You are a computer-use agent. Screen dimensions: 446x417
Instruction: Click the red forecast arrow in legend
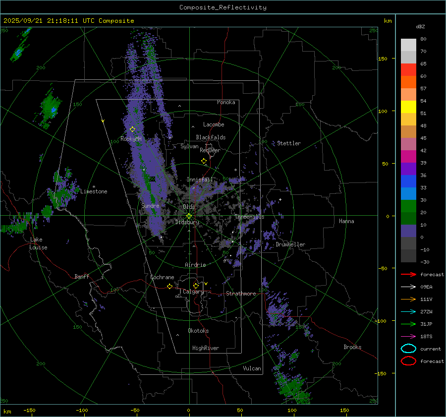pos(408,274)
